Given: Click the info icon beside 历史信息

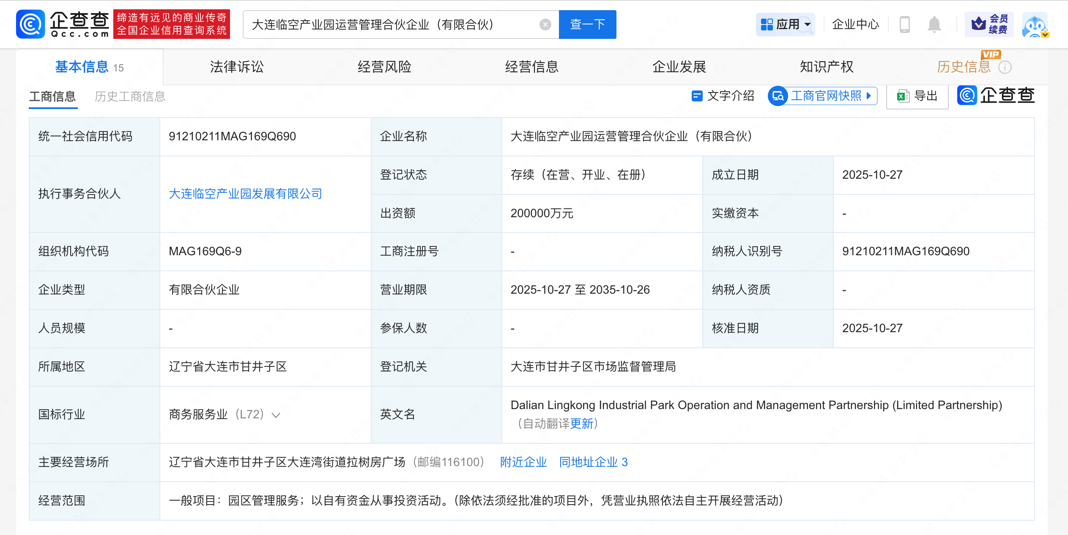Looking at the screenshot, I should 1005,67.
